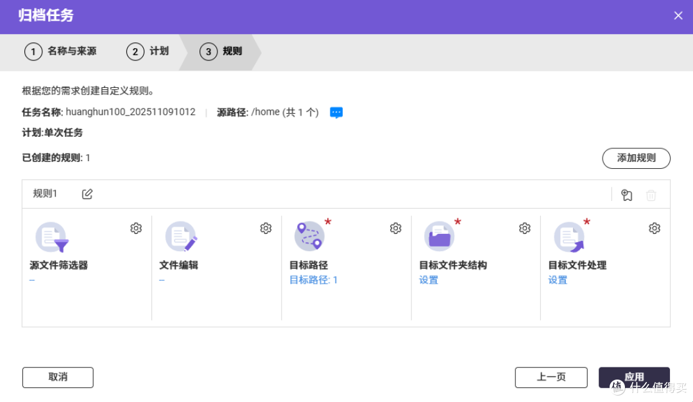Open settings gear for 目标文件夹结构
The height and width of the screenshot is (402, 693).
pos(525,228)
